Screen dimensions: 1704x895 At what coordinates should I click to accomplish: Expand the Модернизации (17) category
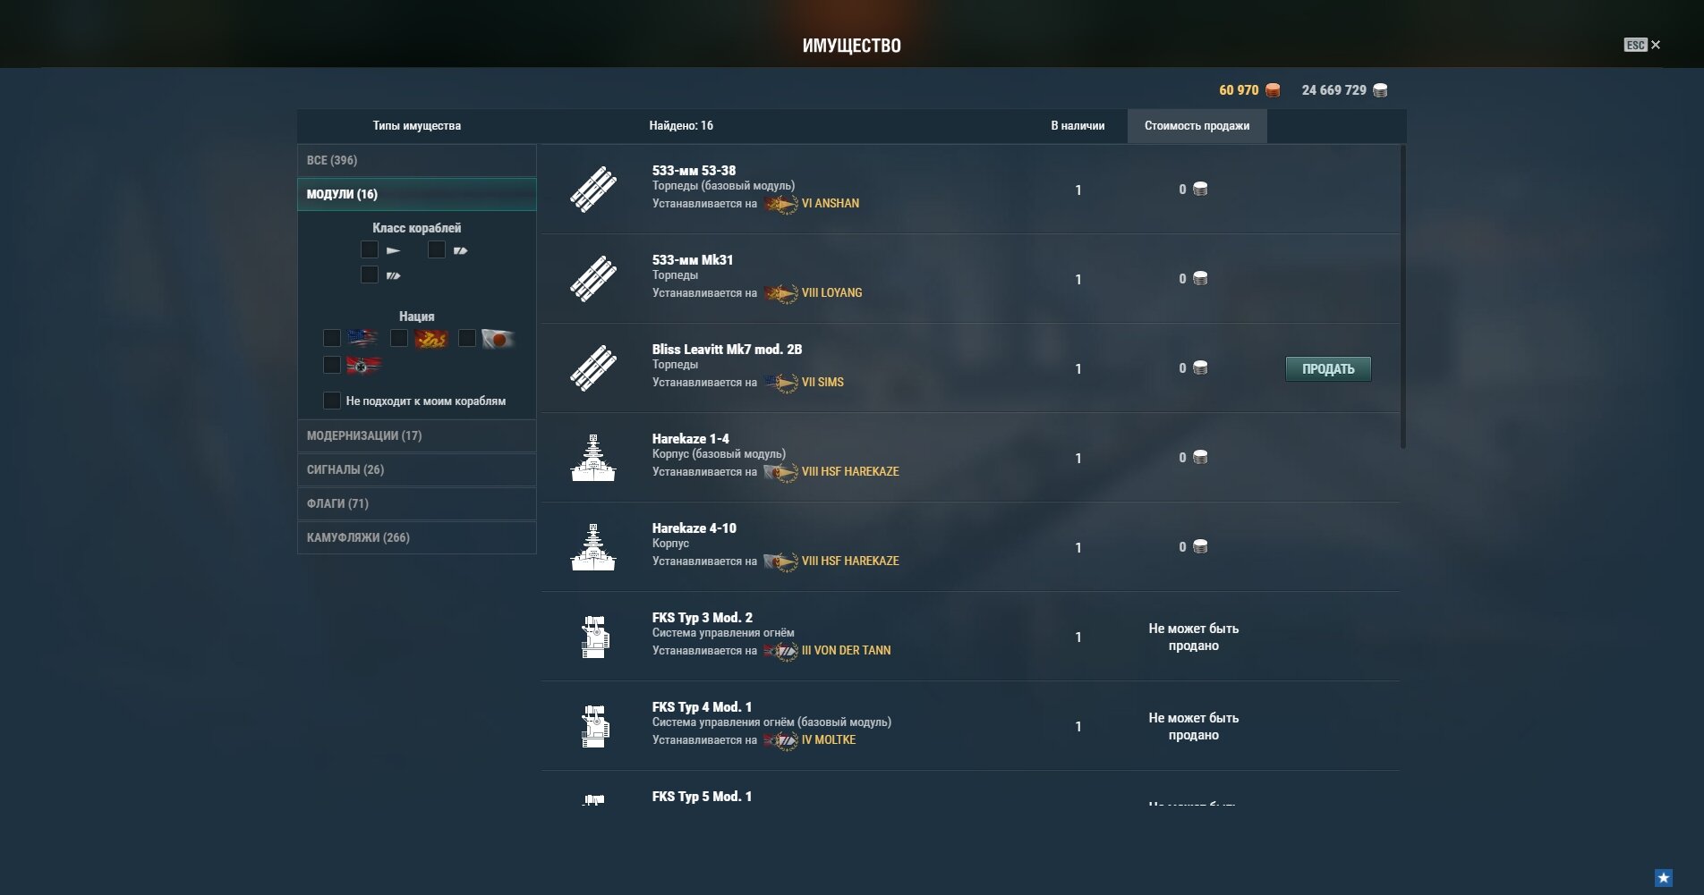[417, 435]
